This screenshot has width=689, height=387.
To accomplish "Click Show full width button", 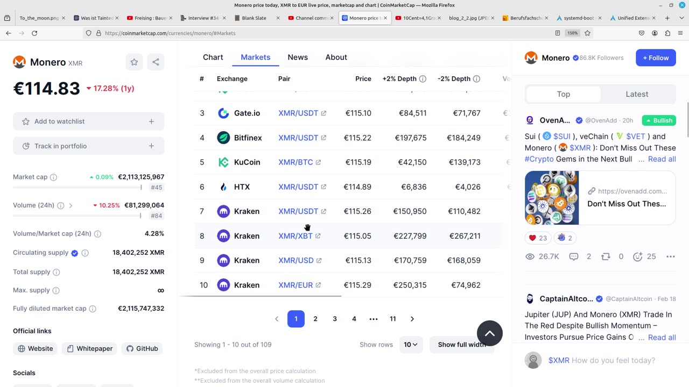I will [462, 345].
